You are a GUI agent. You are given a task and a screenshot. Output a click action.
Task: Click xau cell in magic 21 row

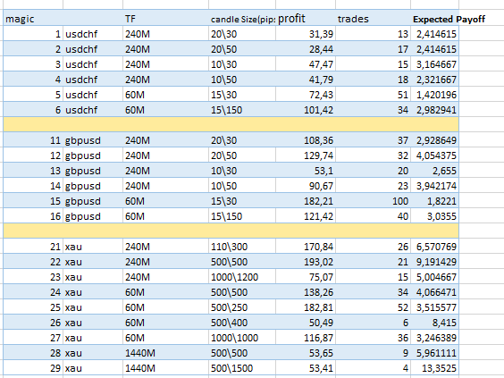pos(93,247)
